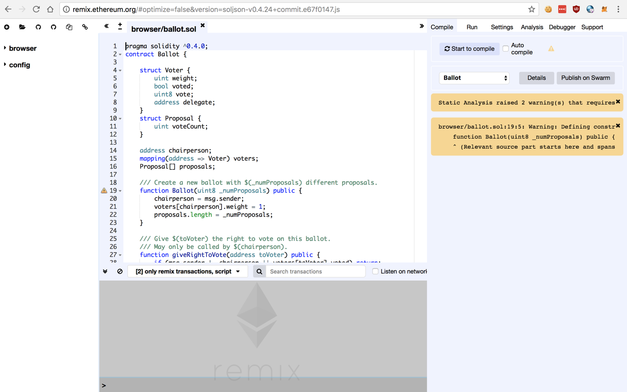627x392 pixels.
Task: Go back to the previous page
Action: (8, 9)
